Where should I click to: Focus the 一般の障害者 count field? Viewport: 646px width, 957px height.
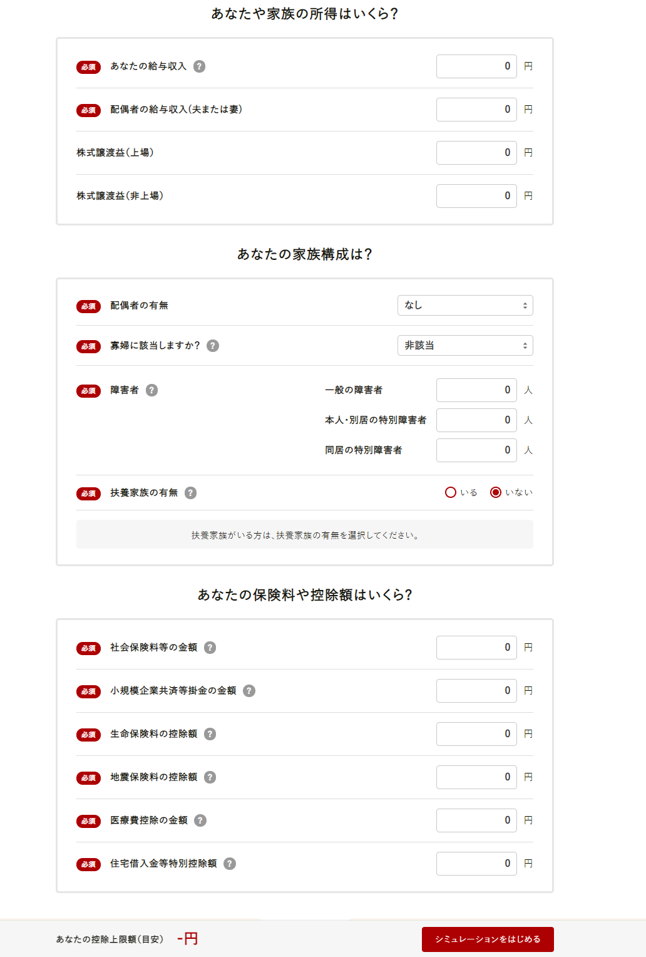(x=476, y=390)
